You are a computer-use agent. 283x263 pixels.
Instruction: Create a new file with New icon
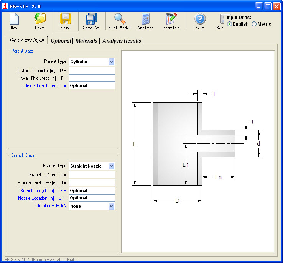pyautogui.click(x=14, y=21)
